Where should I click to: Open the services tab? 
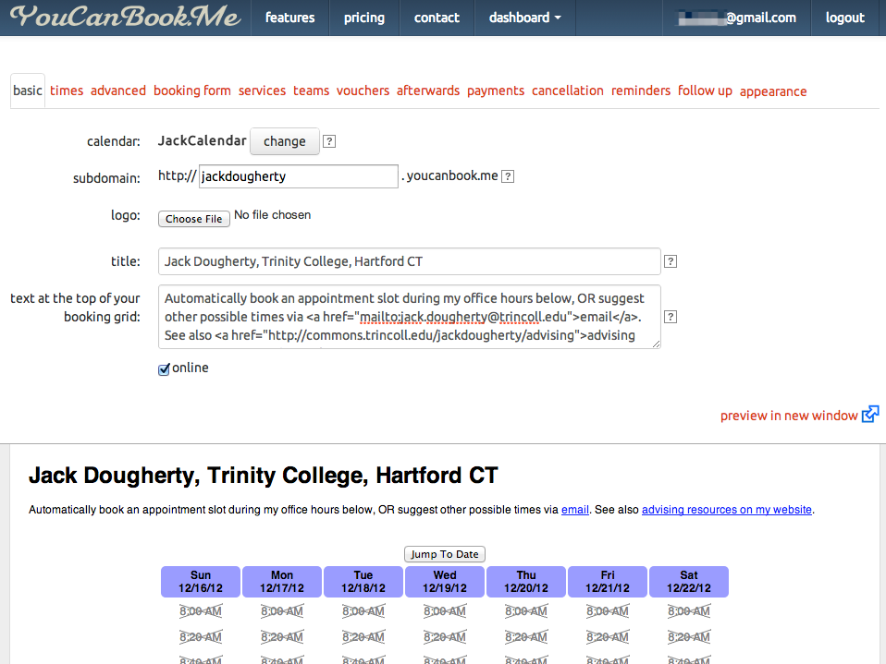pos(262,91)
